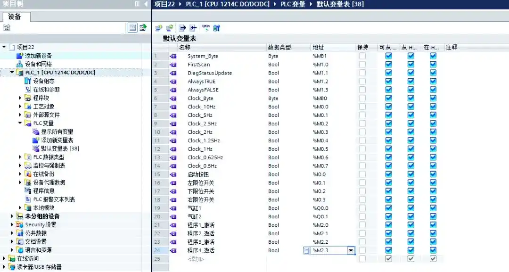
Task: Select the %M2.3 address input field
Action: pos(329,250)
